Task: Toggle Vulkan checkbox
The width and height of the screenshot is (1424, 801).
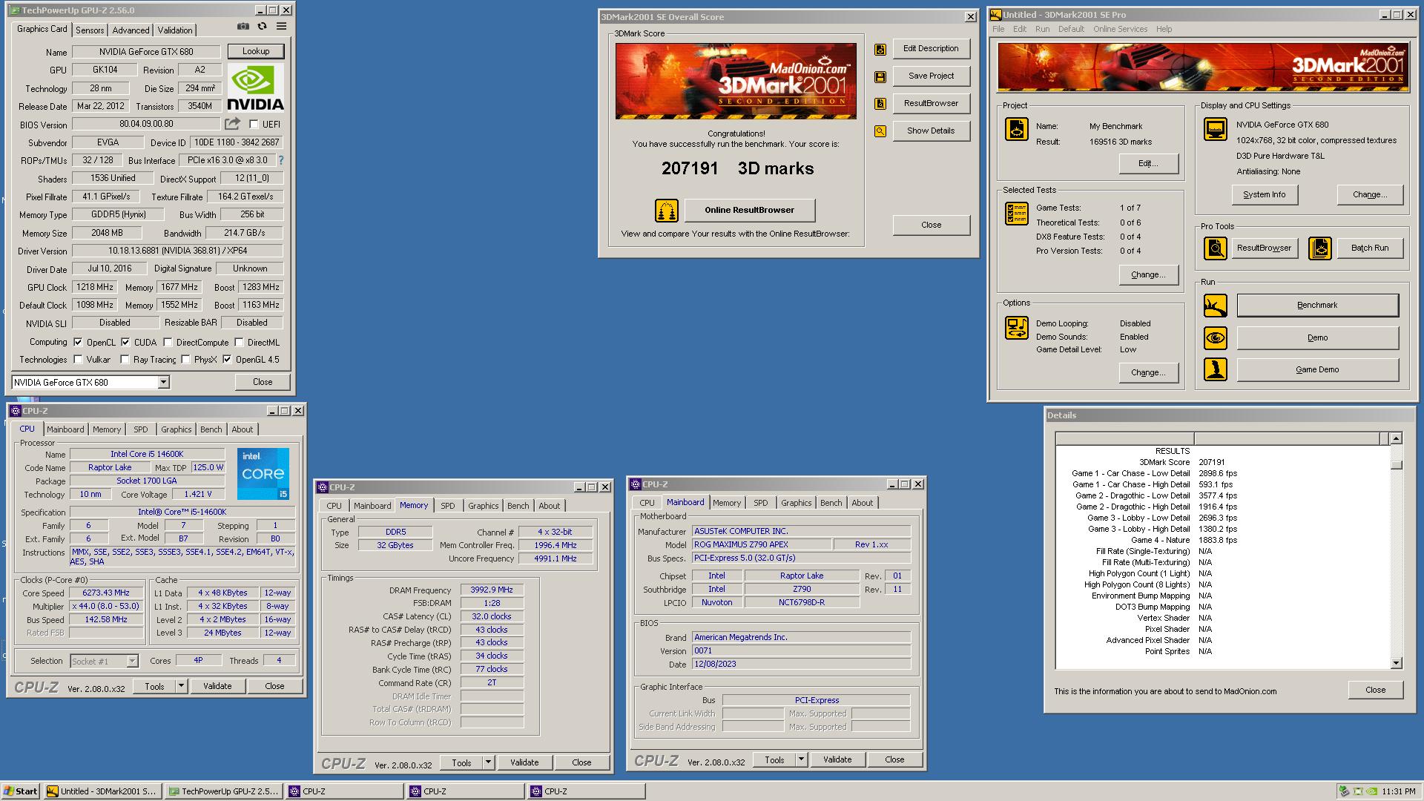Action: pos(78,360)
